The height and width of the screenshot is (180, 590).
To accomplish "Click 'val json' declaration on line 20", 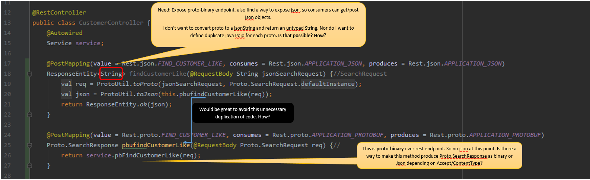I will tap(75, 94).
